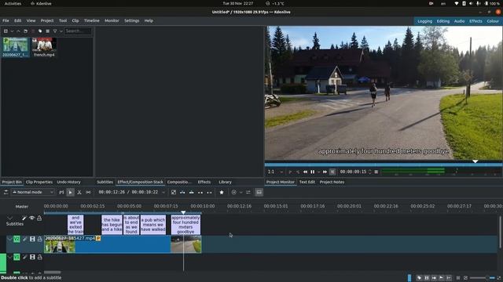This screenshot has width=503, height=282.
Task: Open the Normal mode edit dropdown
Action: pos(33,192)
